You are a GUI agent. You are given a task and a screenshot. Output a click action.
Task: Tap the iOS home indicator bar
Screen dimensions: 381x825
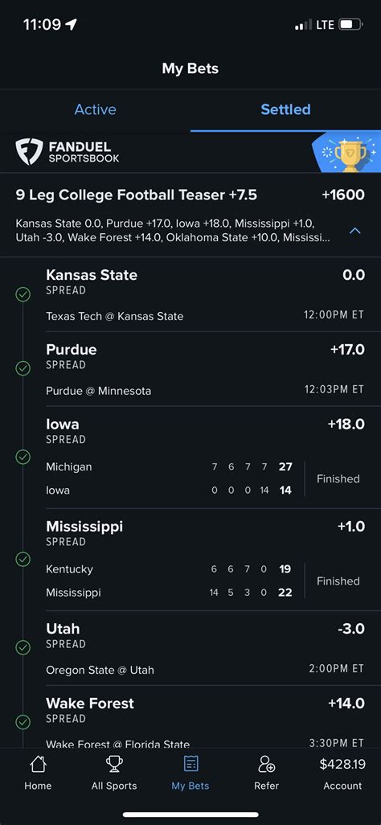click(190, 815)
